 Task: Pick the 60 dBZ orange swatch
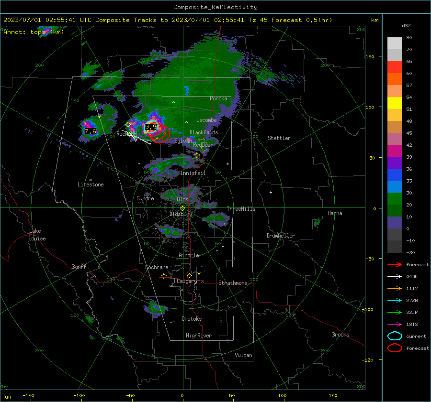[x=395, y=79]
